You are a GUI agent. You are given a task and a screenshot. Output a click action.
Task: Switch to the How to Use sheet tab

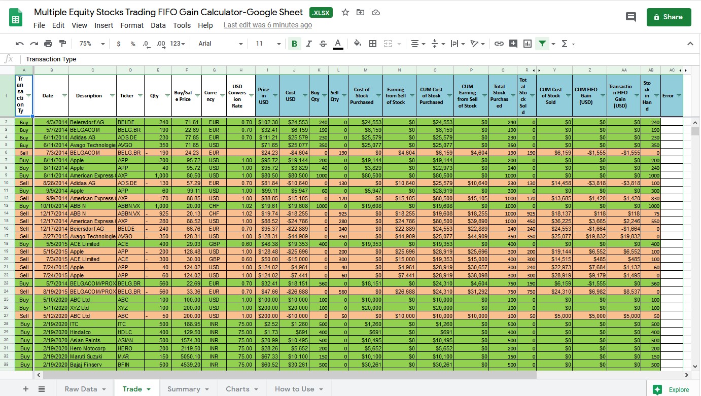coord(299,389)
